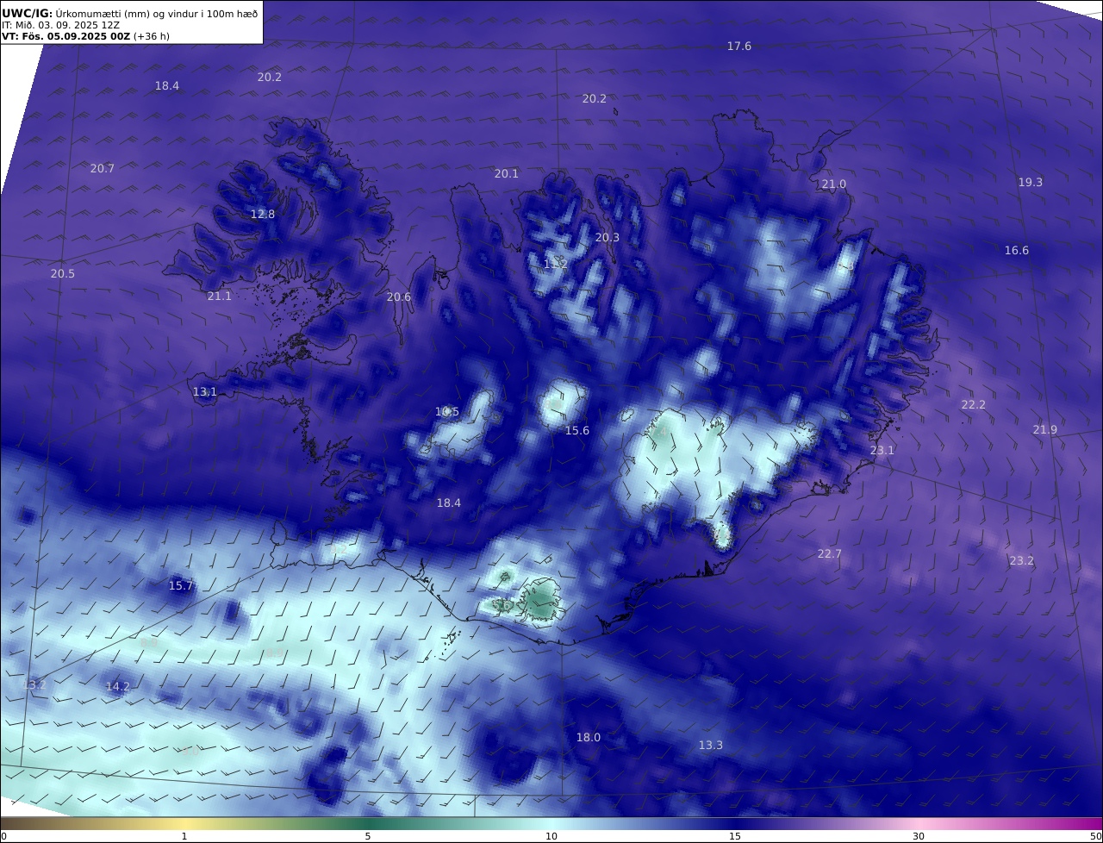Viewport: 1103px width, 843px height.
Task: Click the 22.7 value label
Action: tap(829, 554)
